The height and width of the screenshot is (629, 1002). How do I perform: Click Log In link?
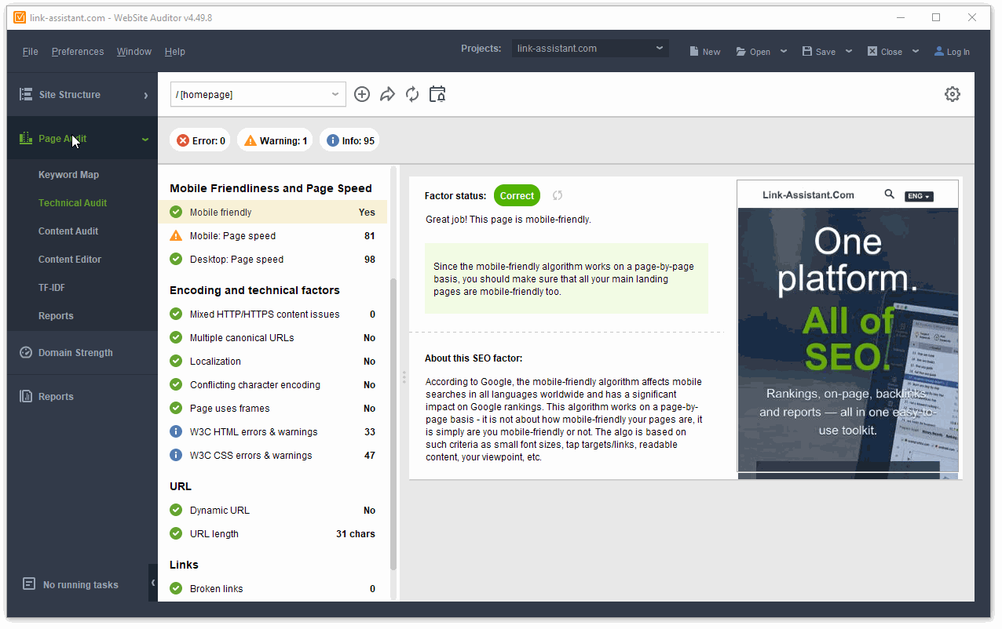pos(958,52)
